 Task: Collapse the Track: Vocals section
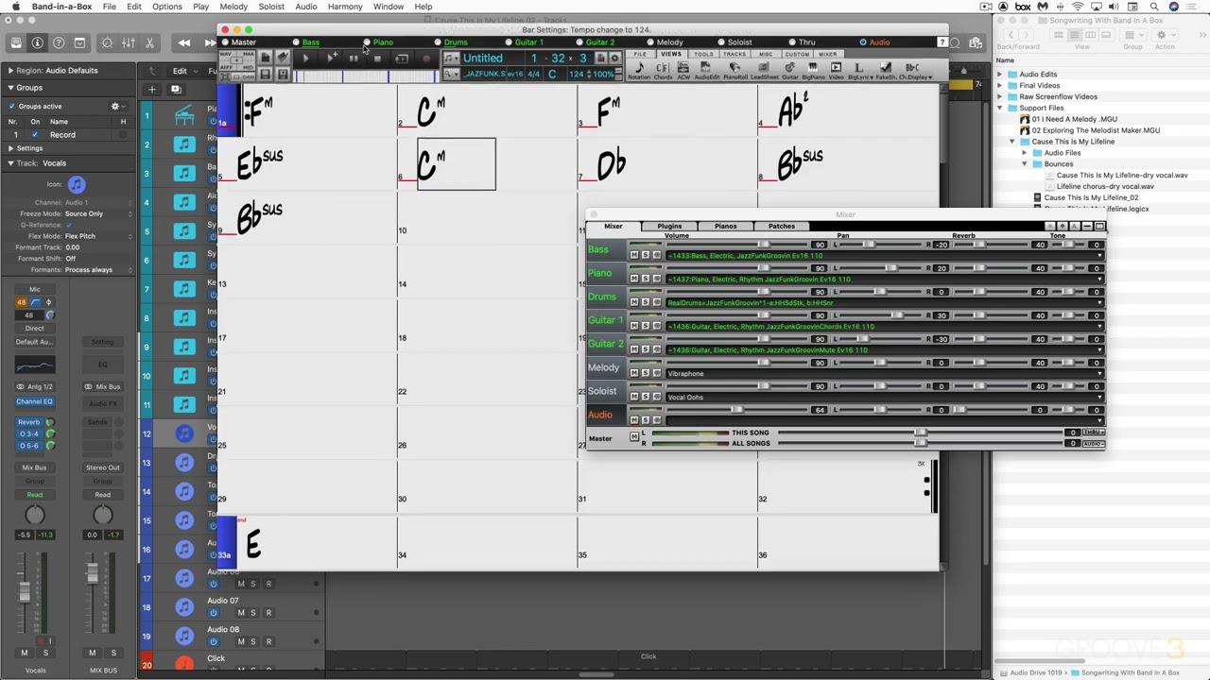point(9,163)
